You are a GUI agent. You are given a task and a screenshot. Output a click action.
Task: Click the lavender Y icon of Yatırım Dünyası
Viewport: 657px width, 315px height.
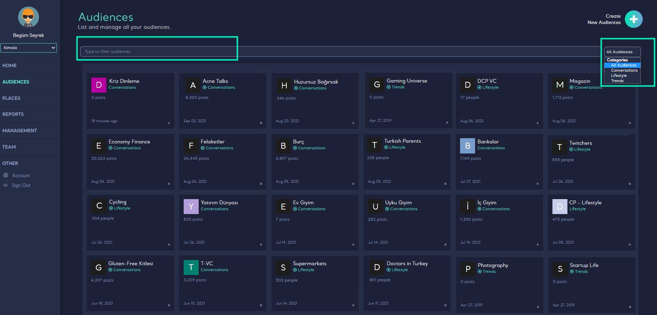191,207
